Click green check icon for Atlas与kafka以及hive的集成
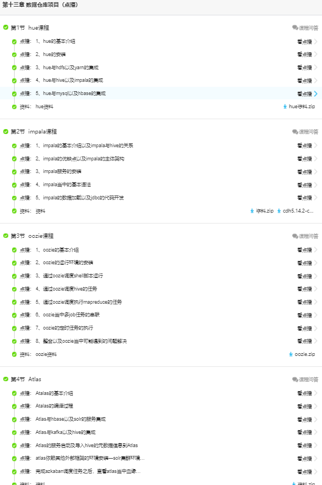 14,432
